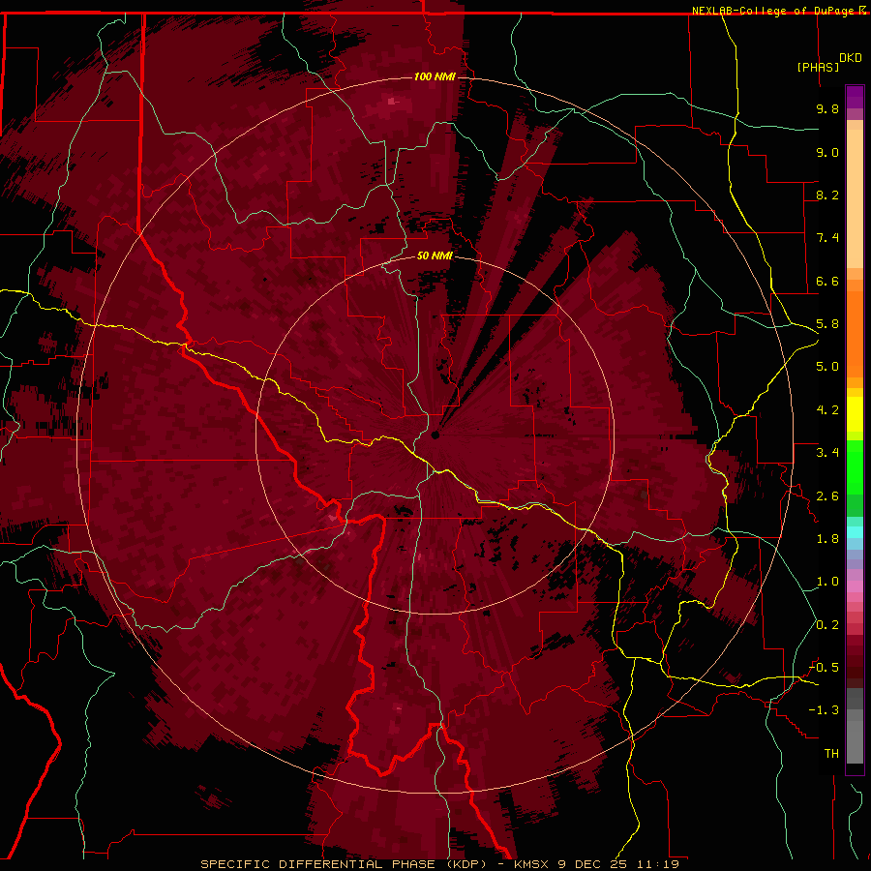Click the 4.2 color scale value
Viewport: 871px width, 871px height.
[827, 410]
